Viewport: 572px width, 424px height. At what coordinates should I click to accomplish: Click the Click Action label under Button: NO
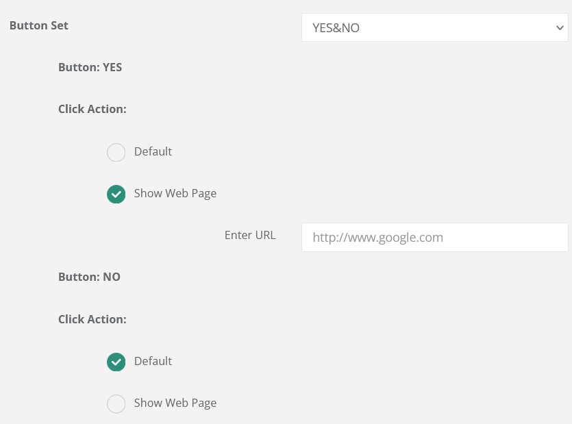pyautogui.click(x=92, y=319)
